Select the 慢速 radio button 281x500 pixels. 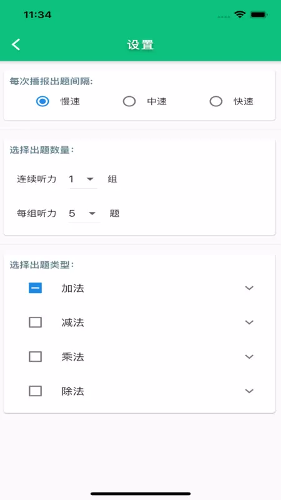42,101
